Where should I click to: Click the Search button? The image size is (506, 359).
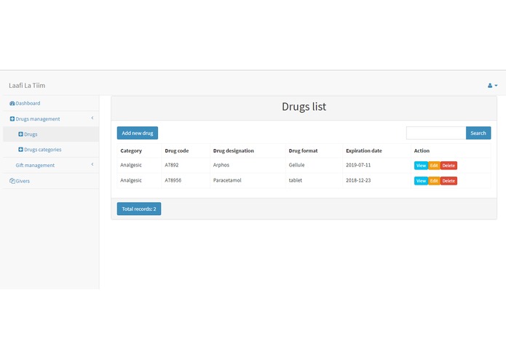[478, 133]
